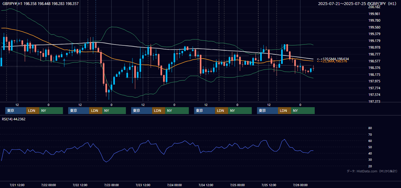Select the RSI scale value 40
401x188 pixels.
coord(370,153)
